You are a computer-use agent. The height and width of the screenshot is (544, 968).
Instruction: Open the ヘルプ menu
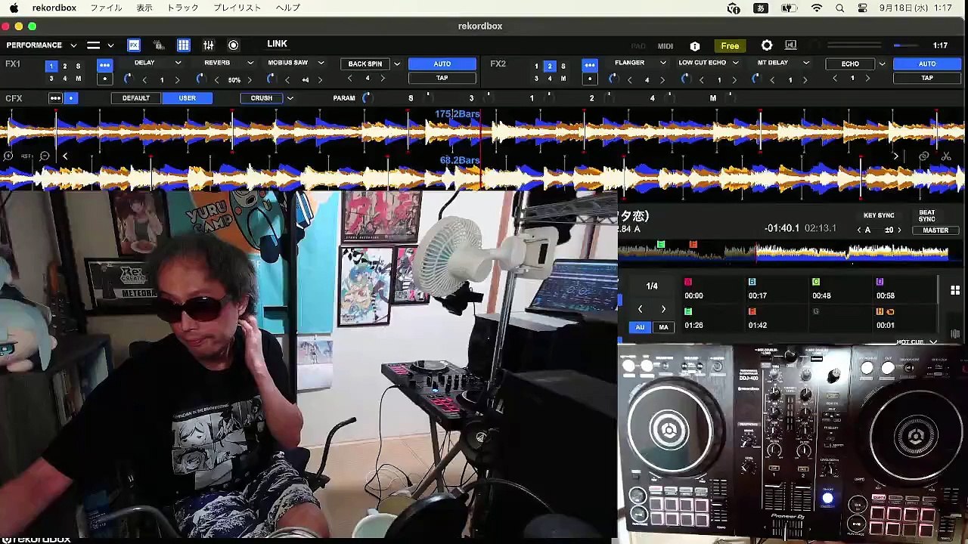tap(288, 8)
